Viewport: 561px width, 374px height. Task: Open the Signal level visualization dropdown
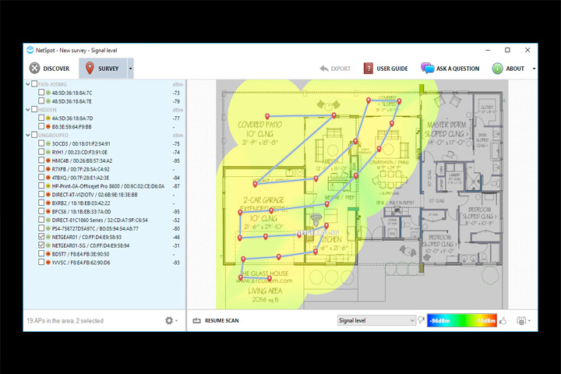point(376,320)
